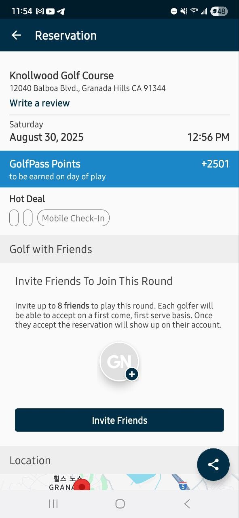Tap the back arrow in Reservation header
Viewport: 239px width, 518px height.
(x=16, y=36)
